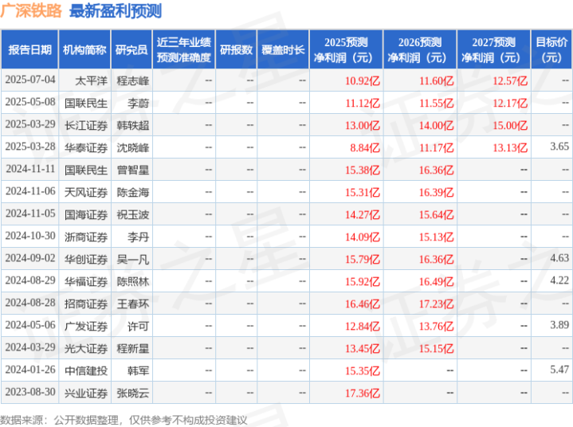Screen dimensions: 573x427
Task: Select the 2027预测净利润 column header
Action: (x=493, y=49)
